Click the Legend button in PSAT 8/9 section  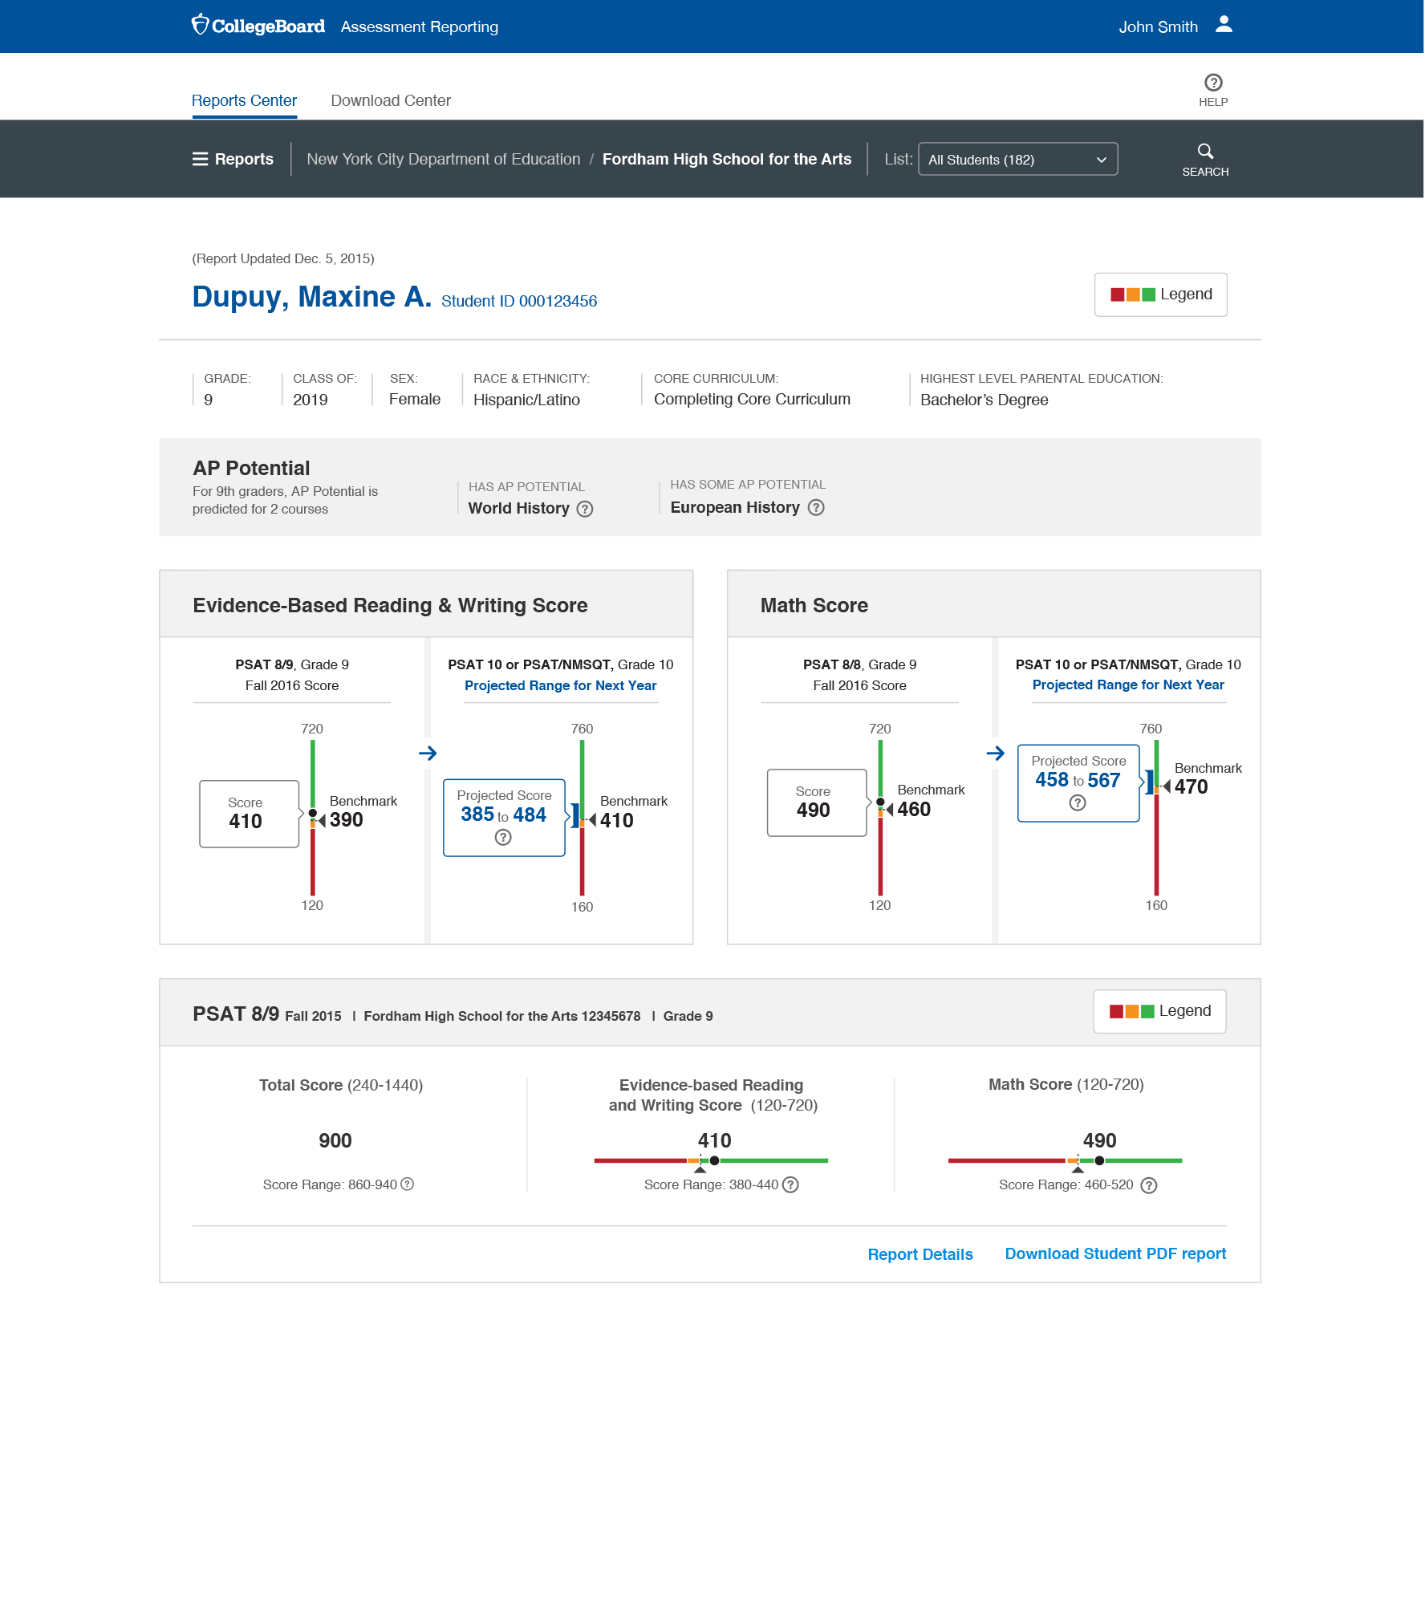tap(1159, 1011)
